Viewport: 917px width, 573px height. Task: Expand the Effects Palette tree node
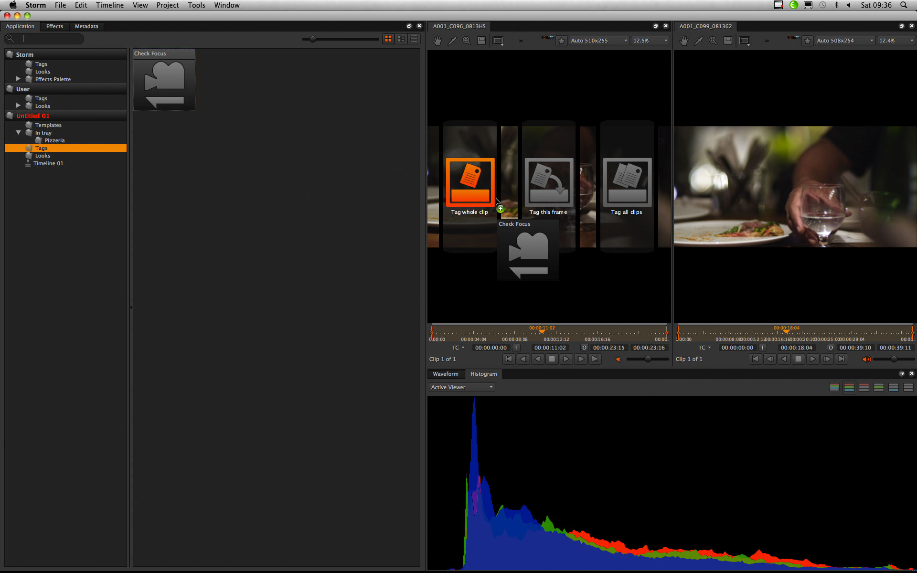point(18,79)
